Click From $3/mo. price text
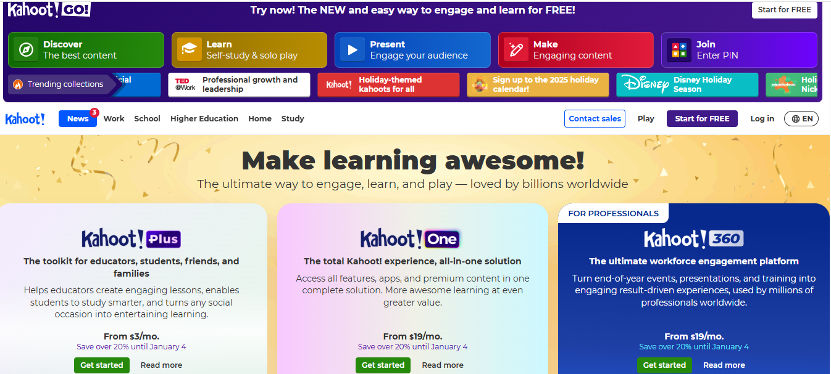The width and height of the screenshot is (831, 374). 131,336
